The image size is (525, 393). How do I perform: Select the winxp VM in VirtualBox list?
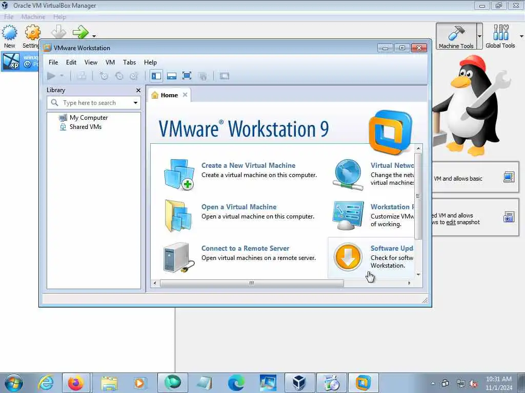[x=19, y=61]
